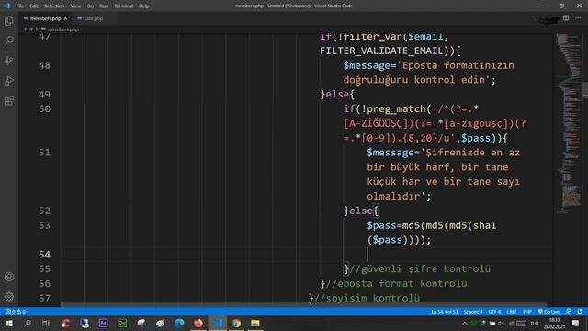Open Adobe After Effects from taskbar
Viewport: 588px width, 331px height.
coord(103,323)
